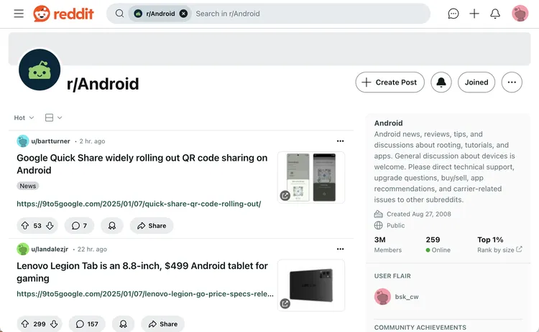The image size is (539, 332).
Task: Click the Create Post button
Action: pos(390,82)
